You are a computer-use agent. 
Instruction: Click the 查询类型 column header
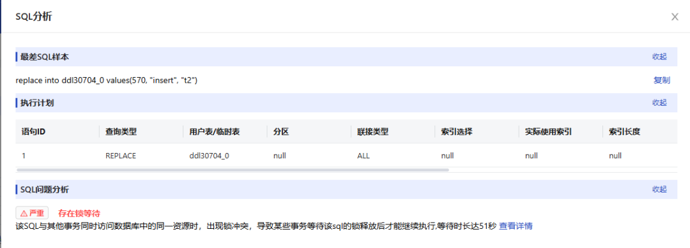point(121,131)
